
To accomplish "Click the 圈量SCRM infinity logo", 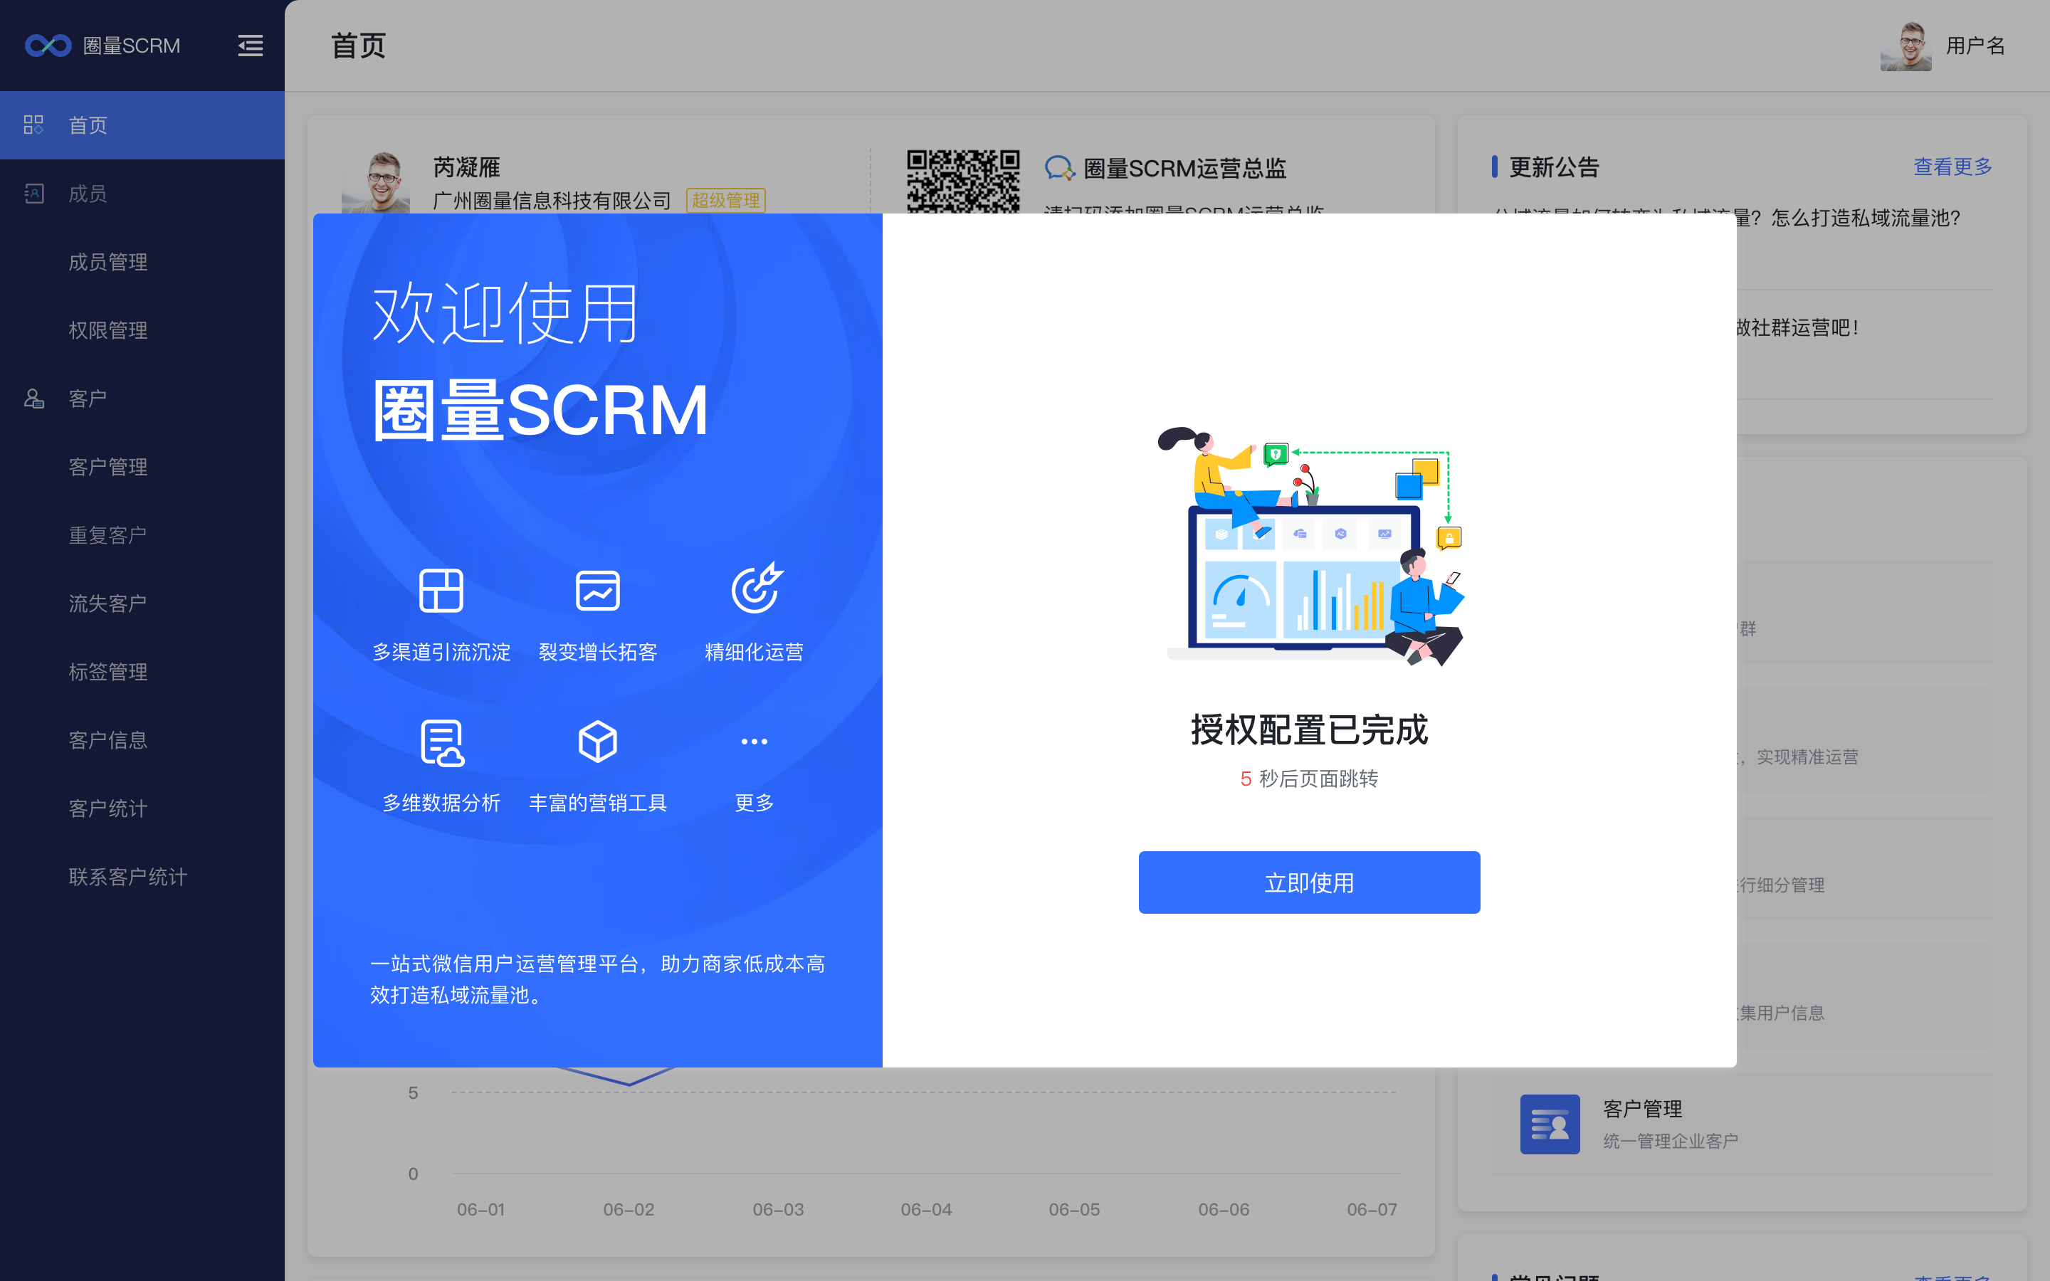I will 48,46.
